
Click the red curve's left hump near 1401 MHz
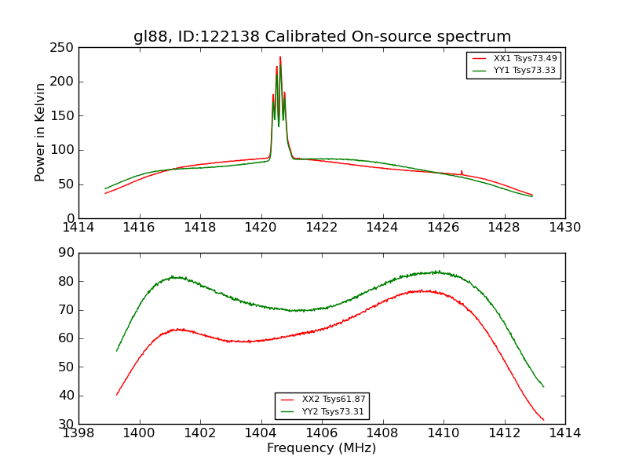coord(178,330)
